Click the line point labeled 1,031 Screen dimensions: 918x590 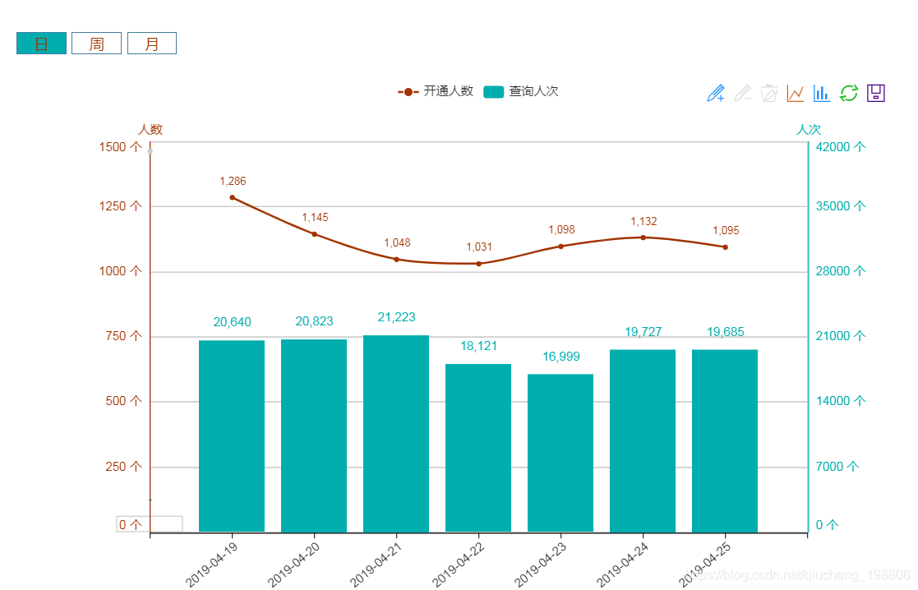(x=478, y=264)
